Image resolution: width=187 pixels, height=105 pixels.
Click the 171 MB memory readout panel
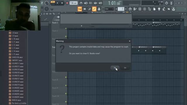coord(153,3)
